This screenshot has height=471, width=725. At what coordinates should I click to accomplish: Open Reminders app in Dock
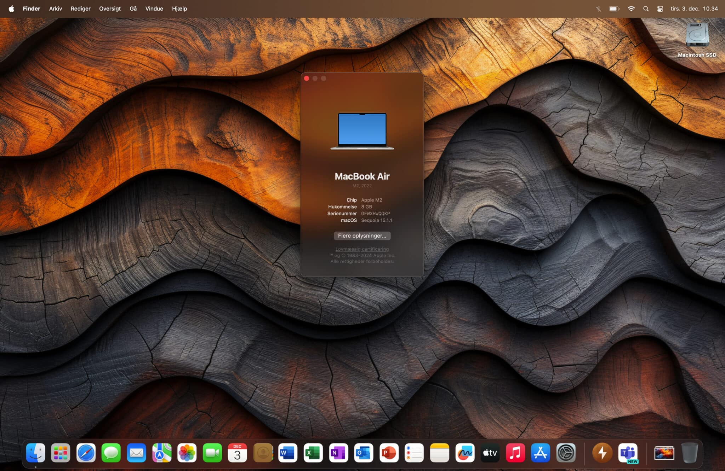click(414, 453)
